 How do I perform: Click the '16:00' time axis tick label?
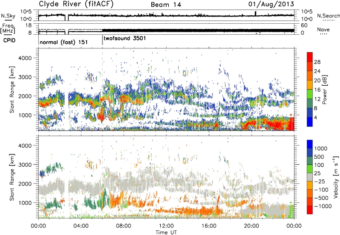[209, 226]
